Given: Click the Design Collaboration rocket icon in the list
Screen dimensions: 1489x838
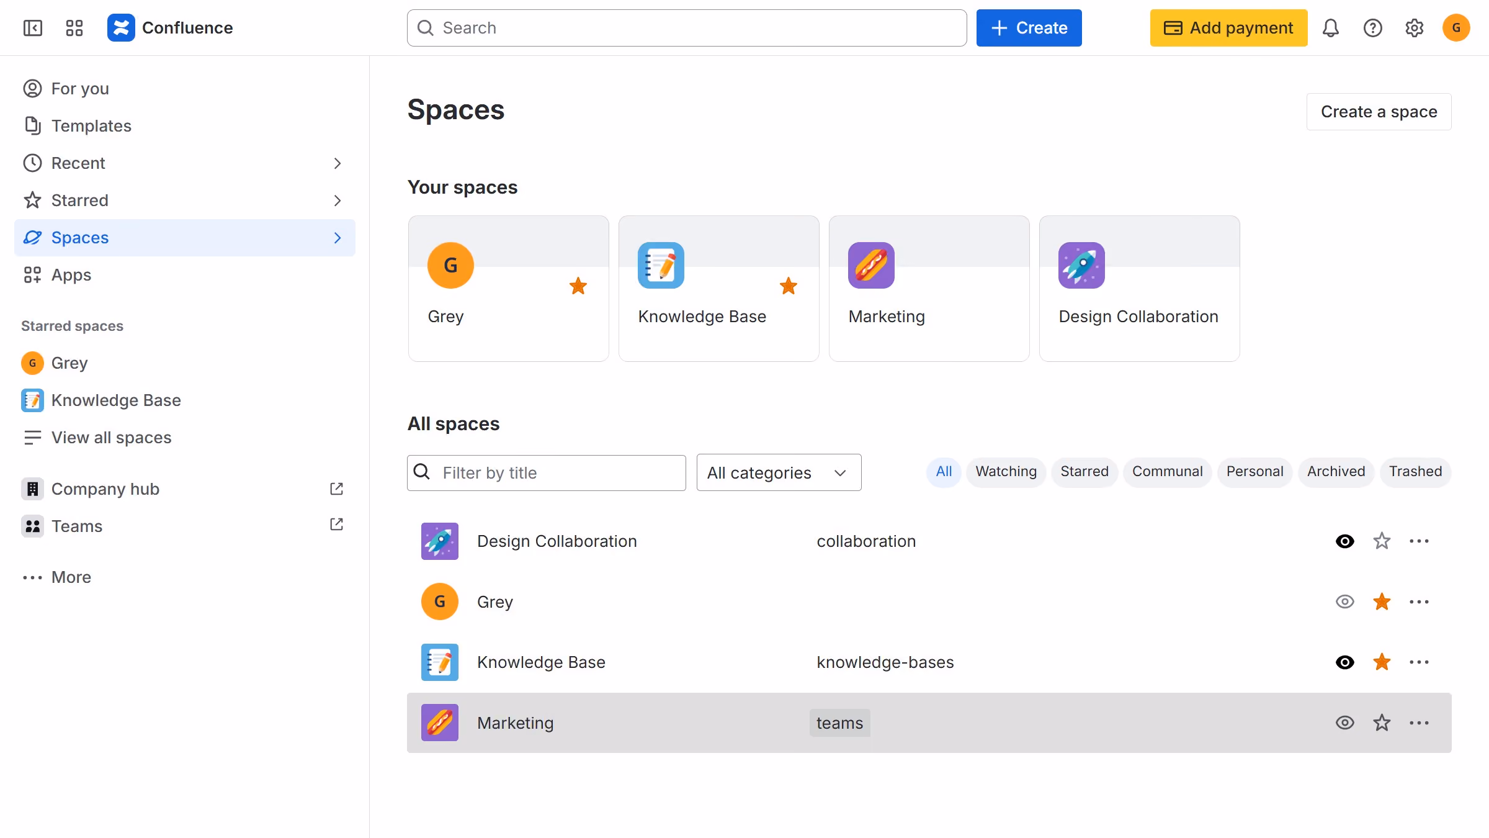Looking at the screenshot, I should point(440,541).
